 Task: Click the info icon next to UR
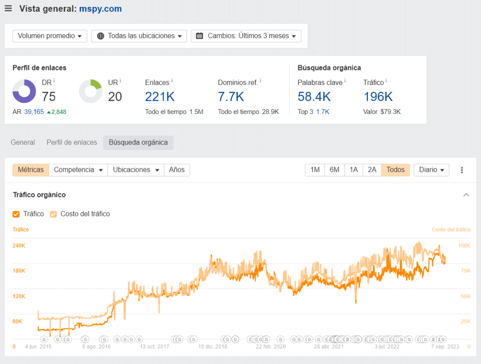point(120,81)
